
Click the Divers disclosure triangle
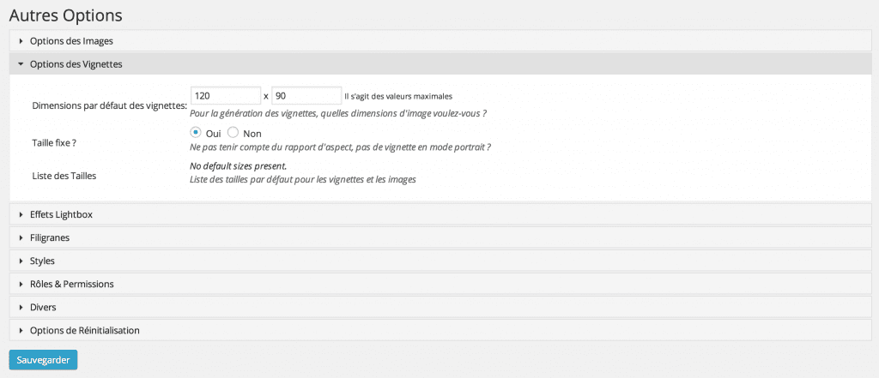(x=21, y=308)
